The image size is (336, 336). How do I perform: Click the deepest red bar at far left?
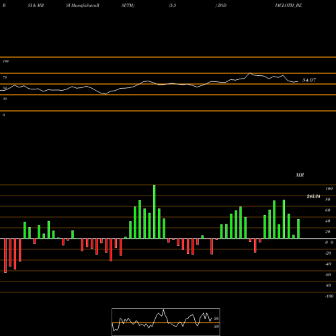tap(5, 255)
